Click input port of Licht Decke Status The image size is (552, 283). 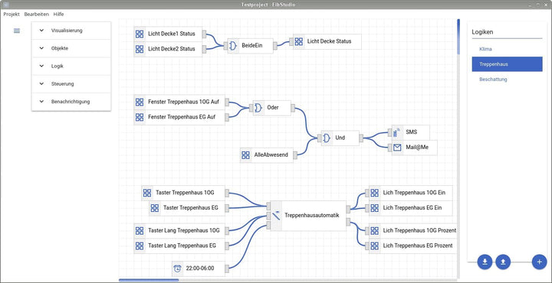(291, 41)
